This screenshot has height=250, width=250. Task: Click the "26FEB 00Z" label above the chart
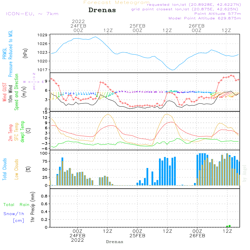(196, 28)
